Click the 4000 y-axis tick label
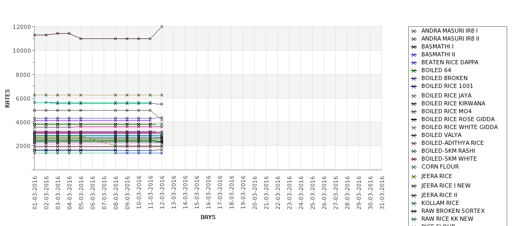The image size is (513, 226). [23, 122]
